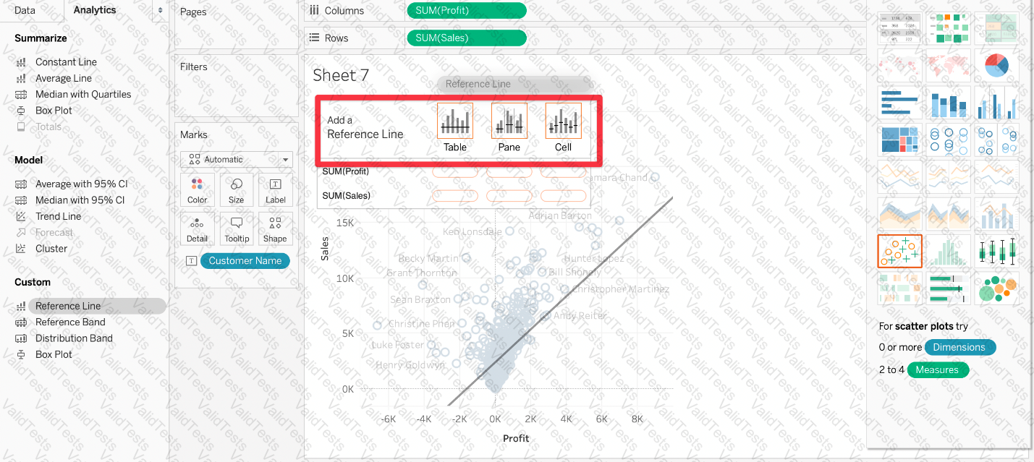The image size is (1034, 462).
Task: Select the Table reference line scope icon
Action: point(455,121)
